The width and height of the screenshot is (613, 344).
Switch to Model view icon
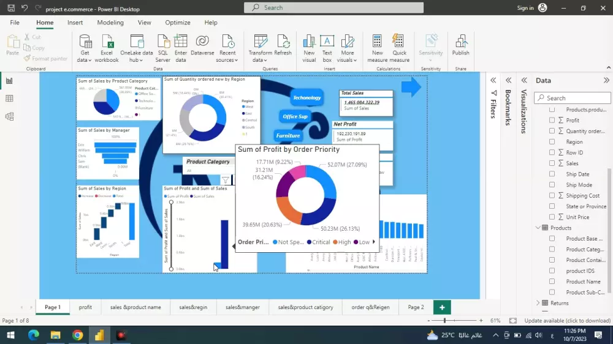(x=9, y=116)
